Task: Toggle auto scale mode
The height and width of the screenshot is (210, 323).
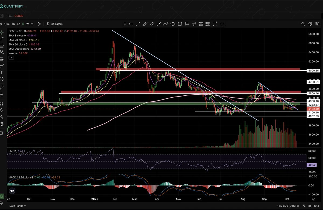Action: (x=317, y=206)
